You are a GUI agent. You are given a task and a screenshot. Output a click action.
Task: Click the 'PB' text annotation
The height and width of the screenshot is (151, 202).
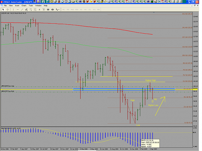[x=155, y=100]
